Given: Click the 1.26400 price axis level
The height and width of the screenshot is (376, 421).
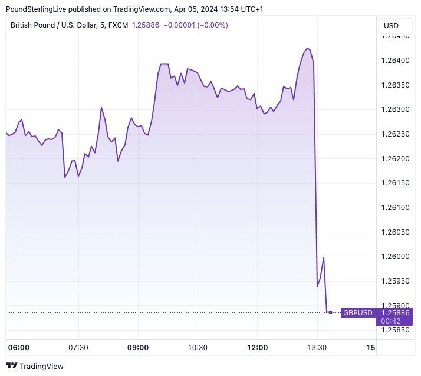Looking at the screenshot, I should pyautogui.click(x=396, y=61).
